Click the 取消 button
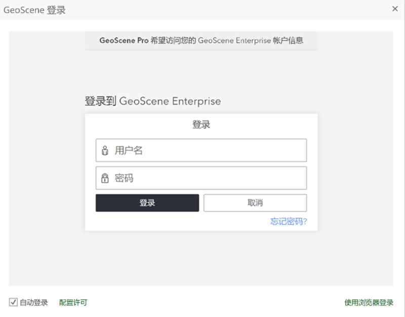This screenshot has height=317, width=405. pyautogui.click(x=255, y=203)
